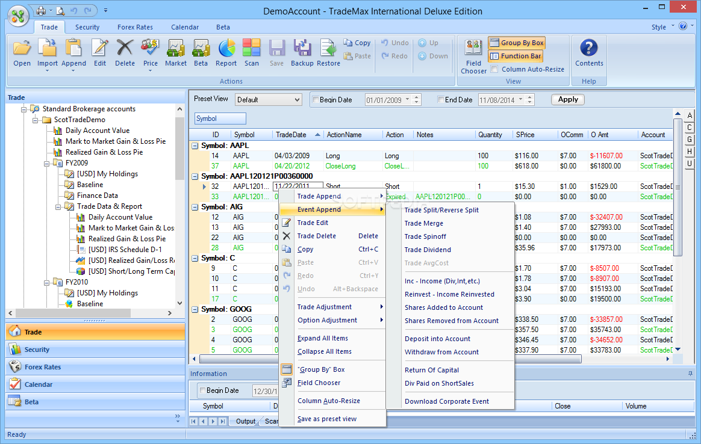Open the Beta tool in ribbon
This screenshot has height=444, width=701.
pyautogui.click(x=201, y=48)
